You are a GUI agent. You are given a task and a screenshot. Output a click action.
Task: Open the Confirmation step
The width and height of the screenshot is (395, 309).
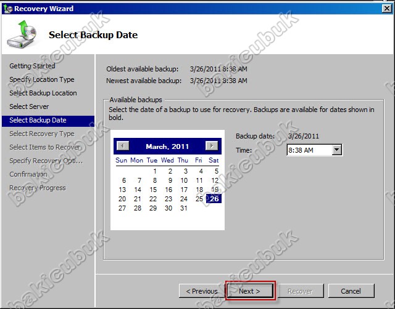tap(28, 174)
